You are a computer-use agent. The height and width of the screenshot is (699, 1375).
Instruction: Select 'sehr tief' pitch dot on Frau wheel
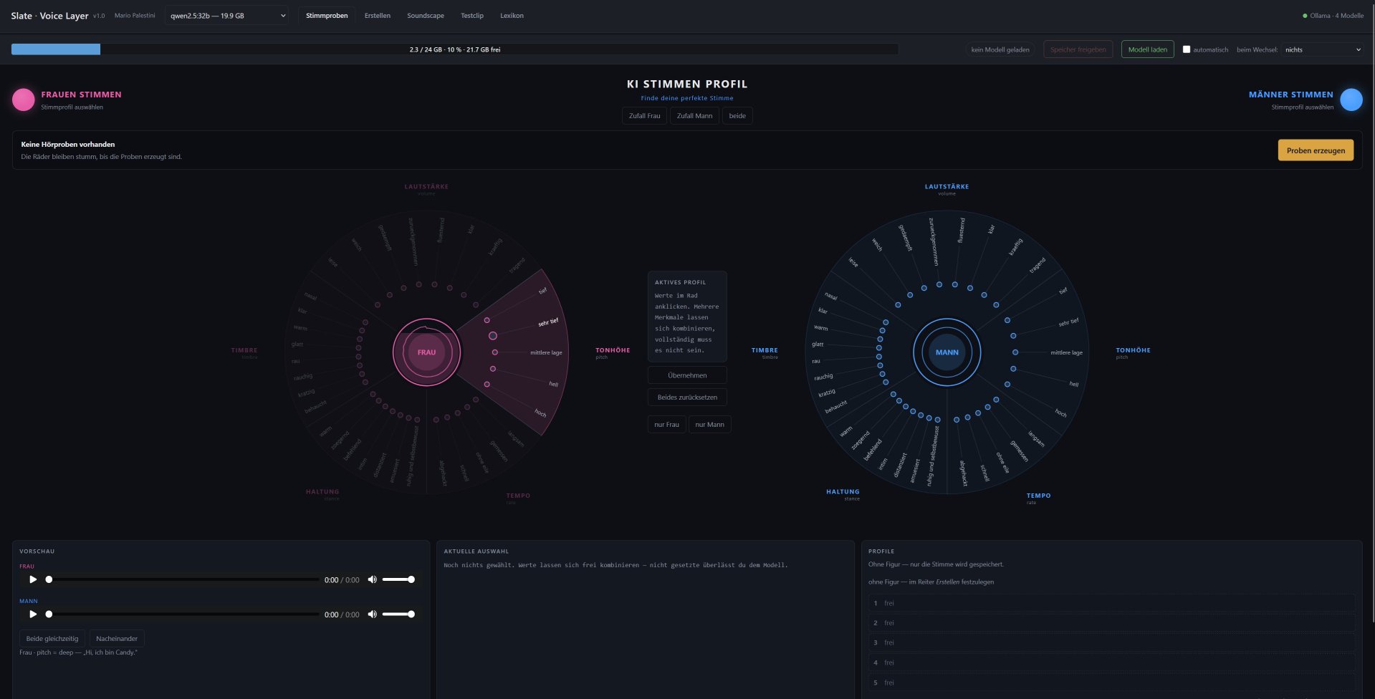493,335
